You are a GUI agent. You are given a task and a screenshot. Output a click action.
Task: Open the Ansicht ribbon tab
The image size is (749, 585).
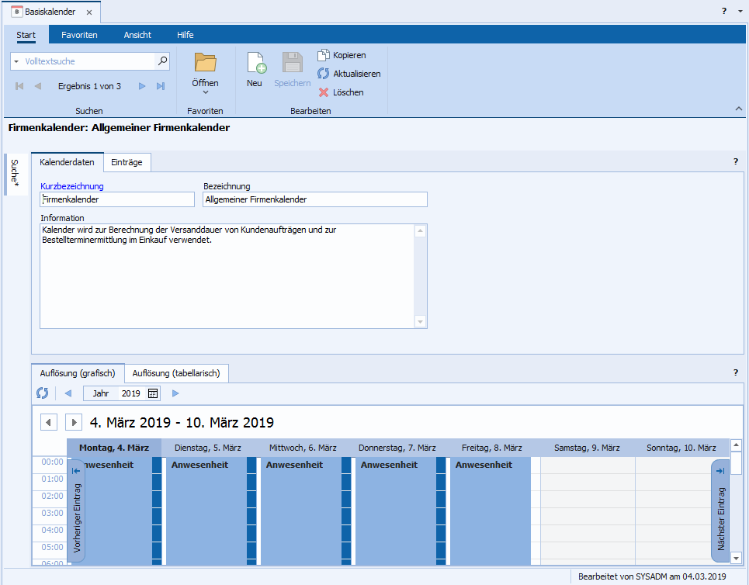coord(137,35)
